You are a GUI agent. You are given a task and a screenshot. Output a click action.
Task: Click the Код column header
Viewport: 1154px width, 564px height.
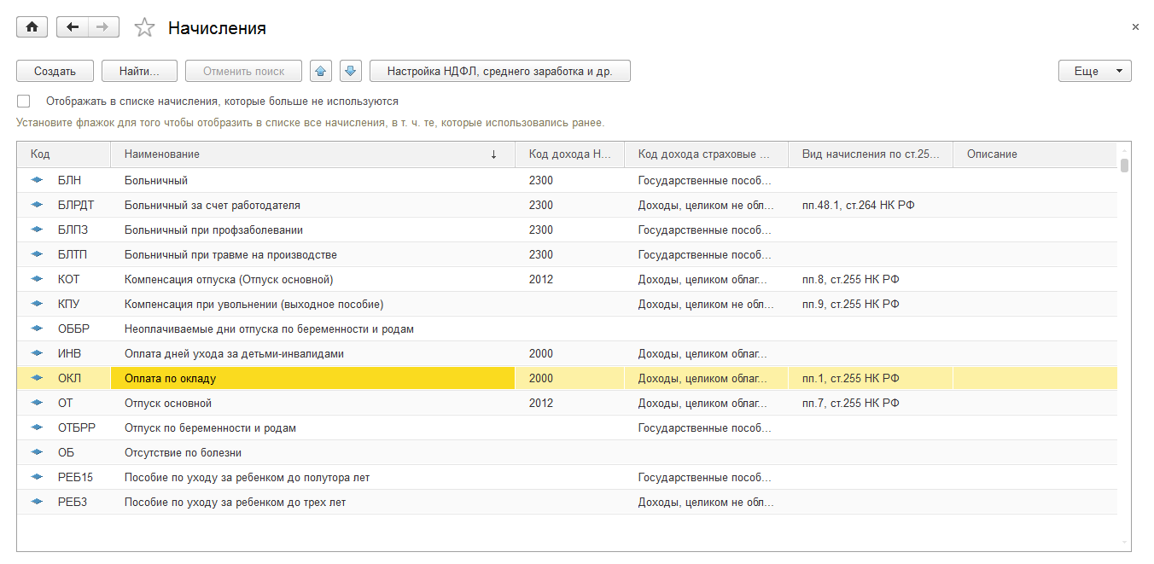[x=63, y=154]
